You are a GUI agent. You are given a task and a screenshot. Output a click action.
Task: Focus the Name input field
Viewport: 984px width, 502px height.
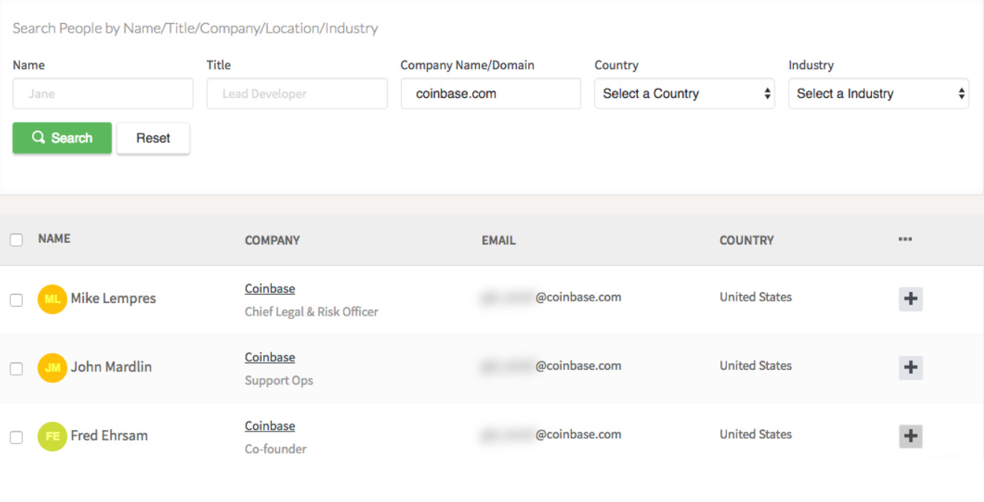point(103,94)
